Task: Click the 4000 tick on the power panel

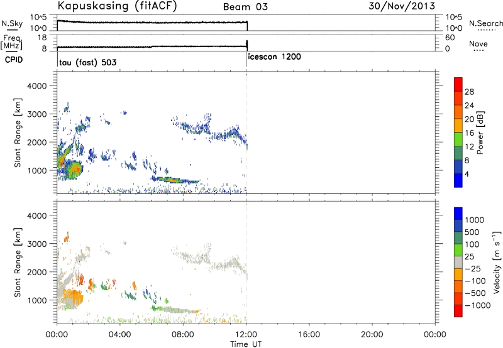Action: [36, 86]
